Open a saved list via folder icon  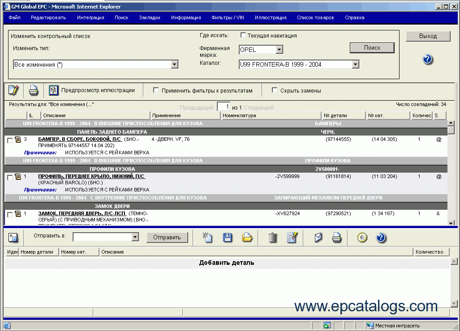[247, 237]
